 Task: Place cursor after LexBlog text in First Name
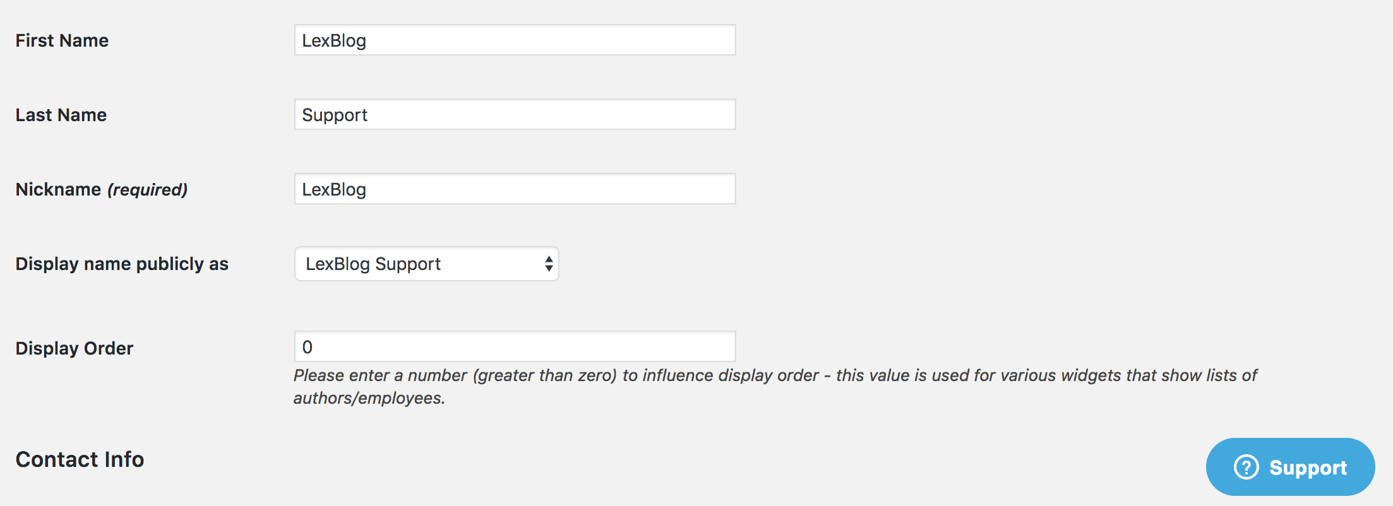tap(368, 40)
